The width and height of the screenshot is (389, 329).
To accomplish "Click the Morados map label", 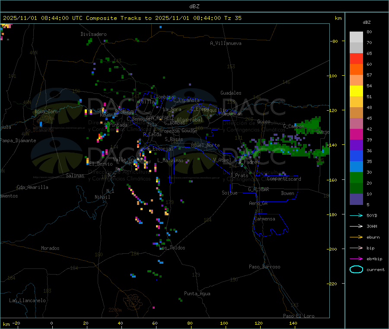I will 50,248.
